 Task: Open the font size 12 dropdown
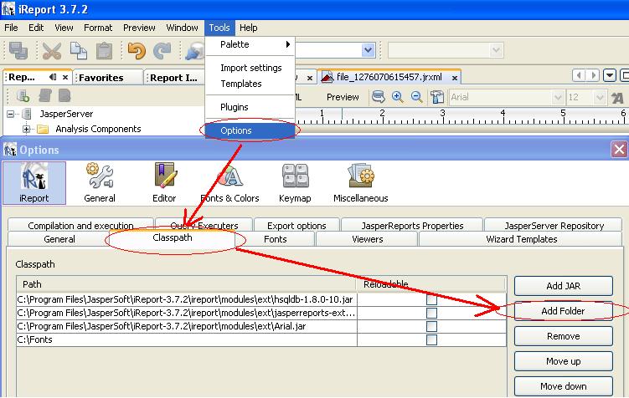[x=600, y=97]
